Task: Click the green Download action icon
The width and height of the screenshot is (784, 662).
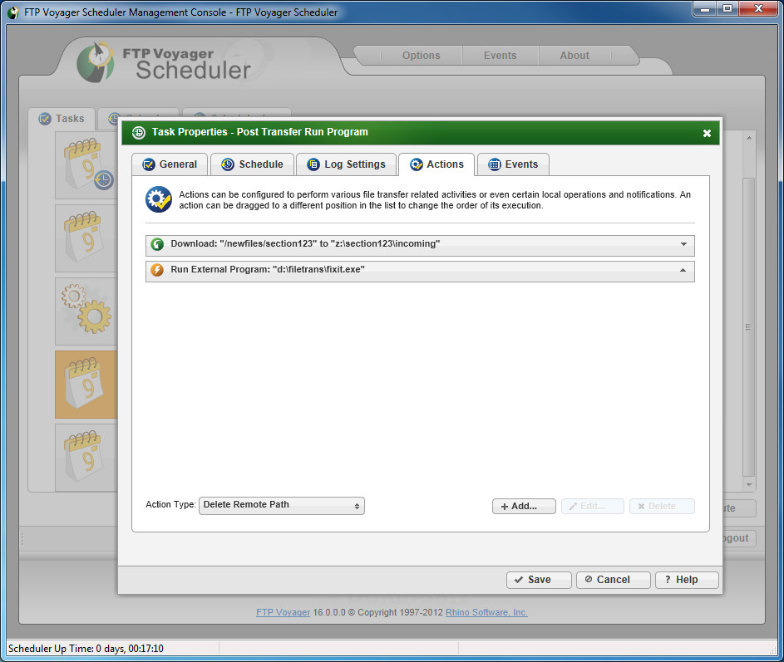Action: [x=157, y=244]
